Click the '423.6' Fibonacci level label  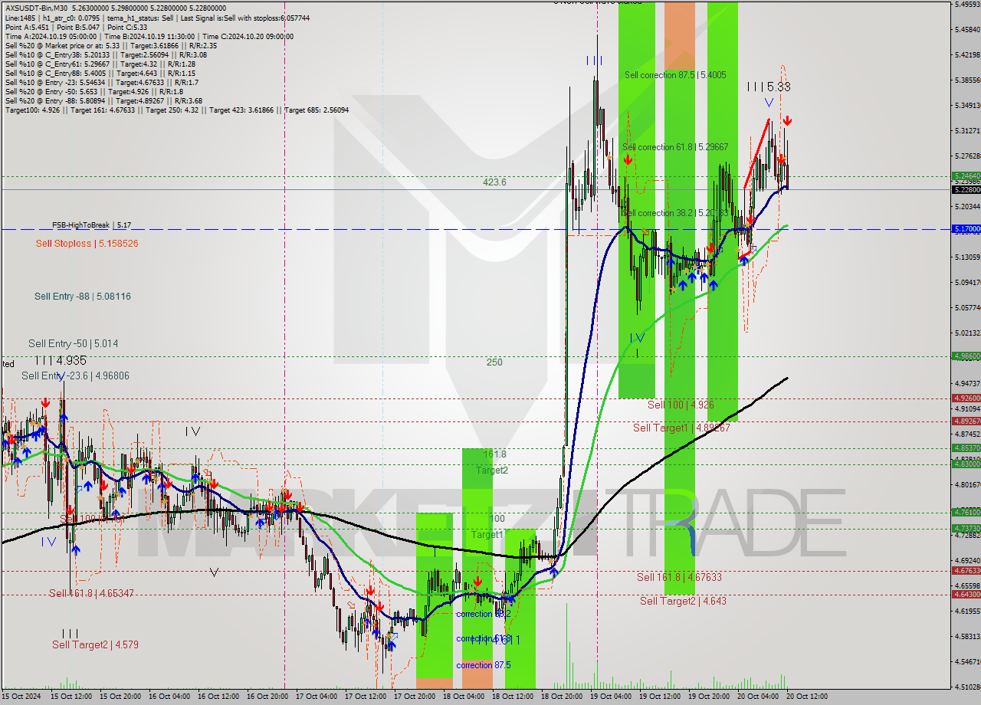494,182
